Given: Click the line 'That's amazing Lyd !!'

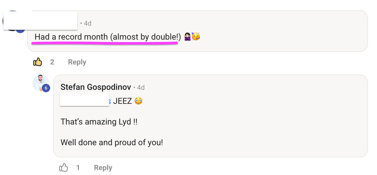Looking at the screenshot, I should 99,122.
